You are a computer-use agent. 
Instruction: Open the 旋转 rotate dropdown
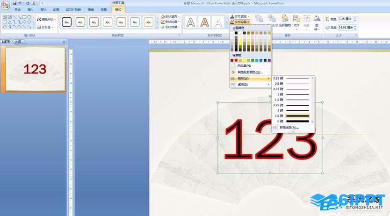[x=317, y=22]
